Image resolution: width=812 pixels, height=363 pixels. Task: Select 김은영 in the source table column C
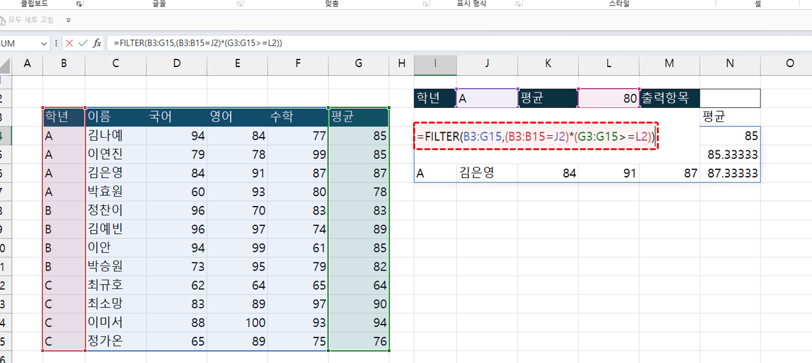coord(116,173)
